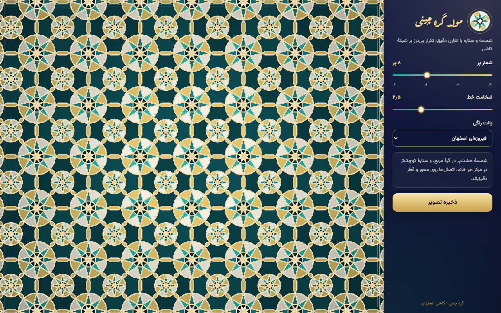Click the ضخامت خط label
This screenshot has width=501, height=313.
pyautogui.click(x=479, y=97)
